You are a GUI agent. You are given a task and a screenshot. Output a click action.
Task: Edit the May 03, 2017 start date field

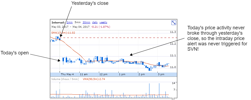click(60, 27)
